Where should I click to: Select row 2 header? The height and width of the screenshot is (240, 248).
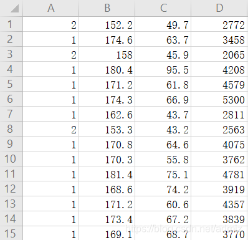(11, 39)
